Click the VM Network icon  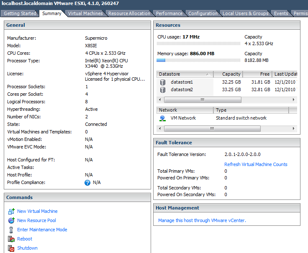coord(163,118)
